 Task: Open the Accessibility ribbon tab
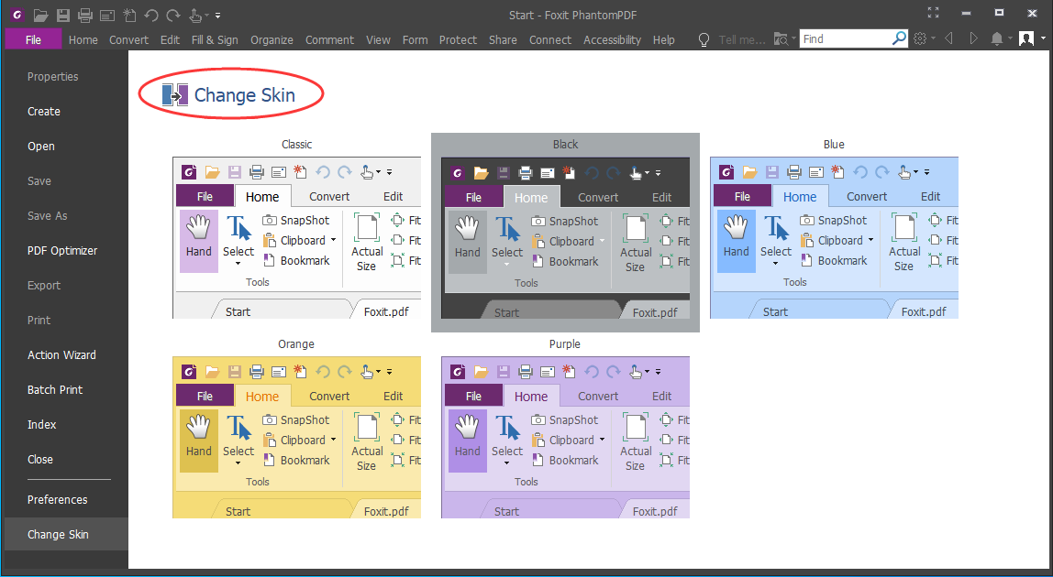tap(613, 39)
